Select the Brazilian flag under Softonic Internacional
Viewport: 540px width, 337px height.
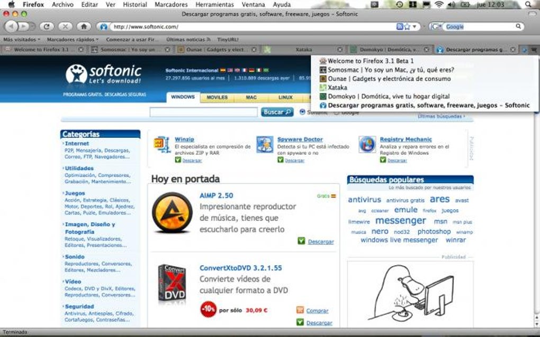tap(266, 70)
